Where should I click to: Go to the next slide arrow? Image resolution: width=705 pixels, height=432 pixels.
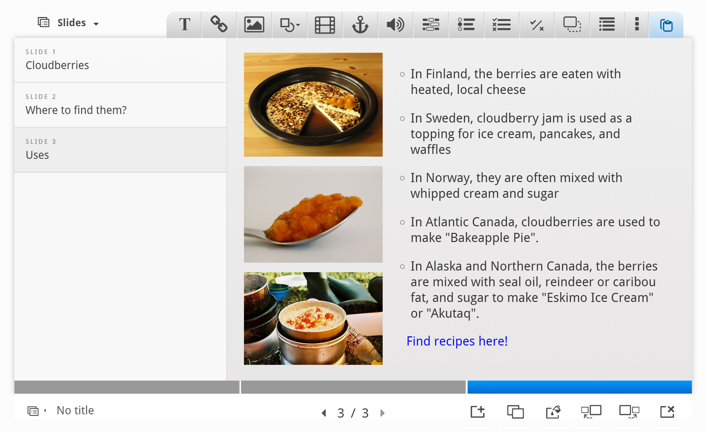pyautogui.click(x=382, y=413)
